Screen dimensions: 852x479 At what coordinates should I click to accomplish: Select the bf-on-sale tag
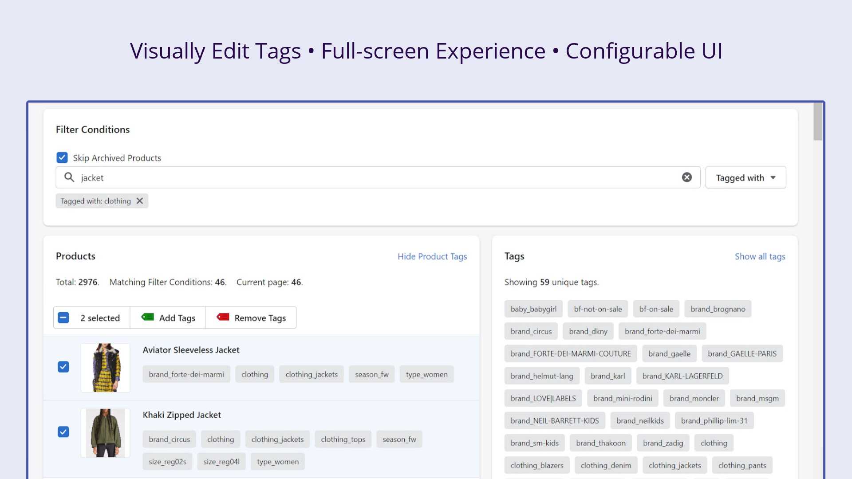pos(656,309)
